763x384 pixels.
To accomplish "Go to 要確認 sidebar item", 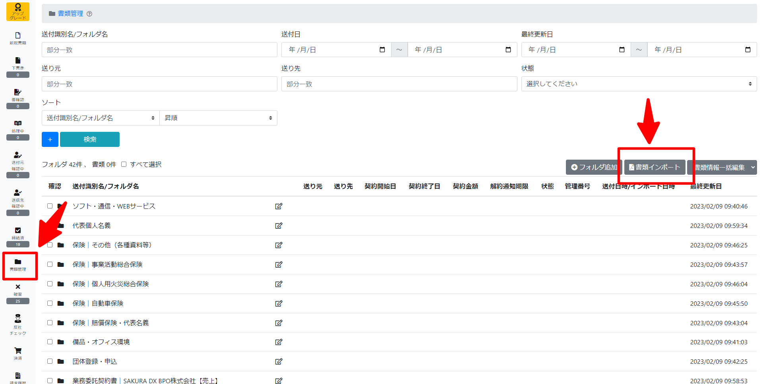I will [x=17, y=95].
